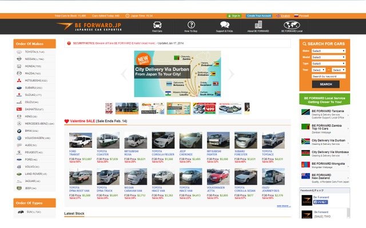The height and width of the screenshot is (228, 366).
Task: Open Isuzu Journey Bus thumbnail
Action: (x=273, y=177)
